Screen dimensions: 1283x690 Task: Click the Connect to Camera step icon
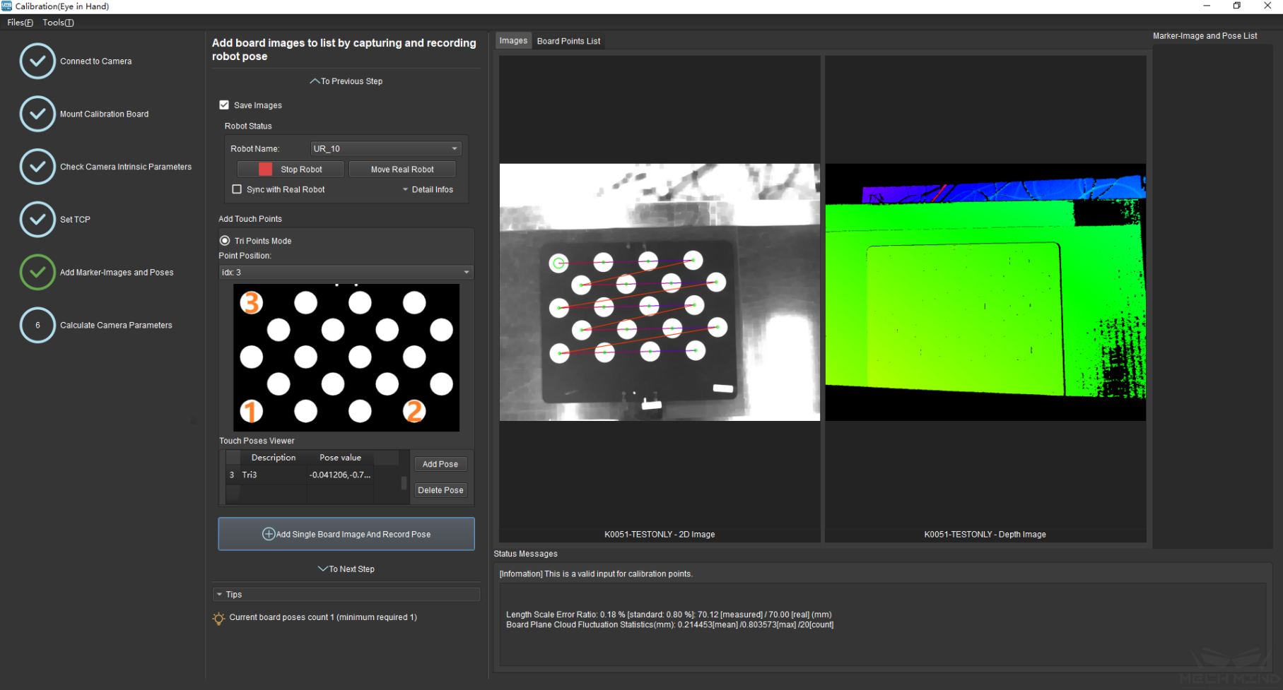coord(37,61)
